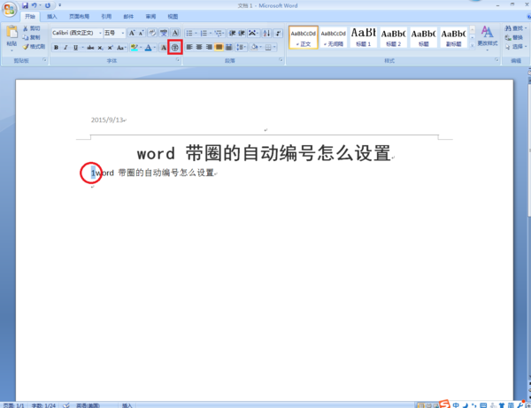
Task: Apply distributed alignment
Action: coord(228,48)
